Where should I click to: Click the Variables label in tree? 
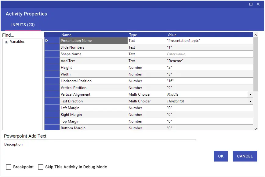tap(17, 42)
